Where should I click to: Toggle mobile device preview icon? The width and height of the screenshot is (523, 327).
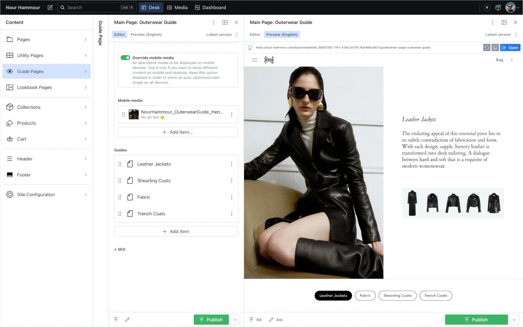pyautogui.click(x=250, y=48)
